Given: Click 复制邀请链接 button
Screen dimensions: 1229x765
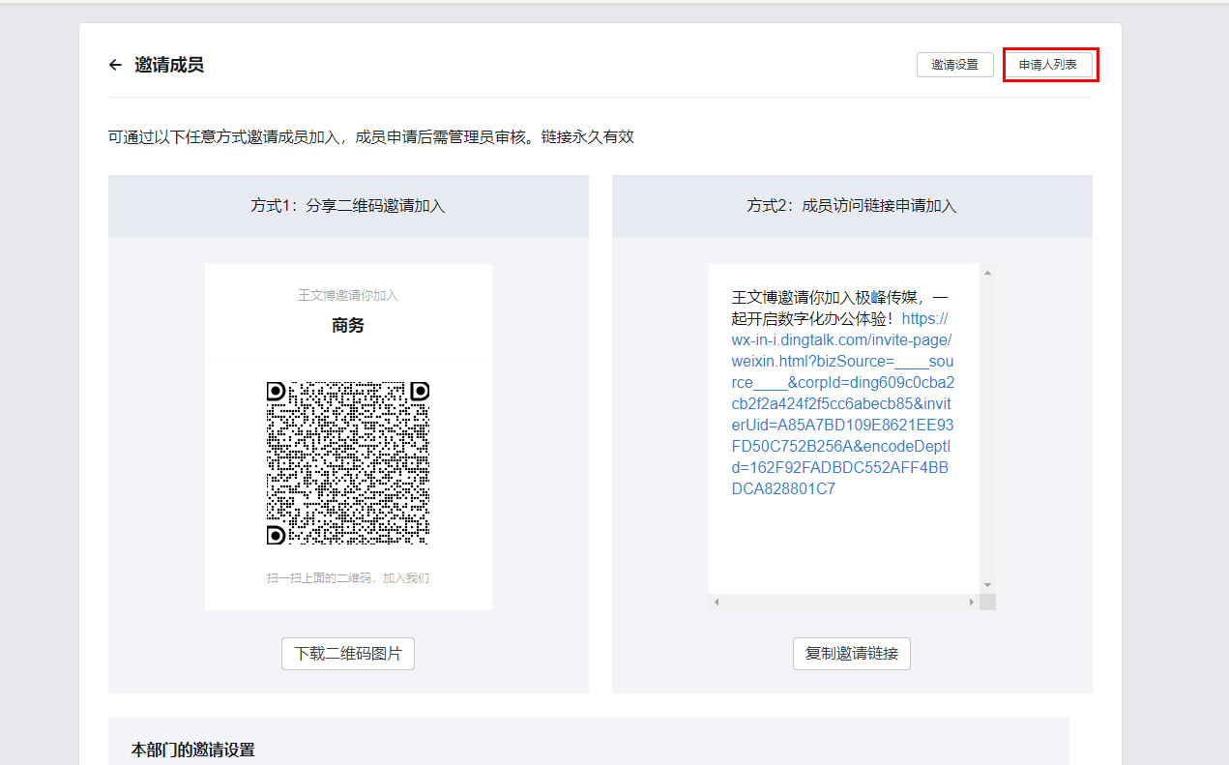Looking at the screenshot, I should [x=851, y=653].
